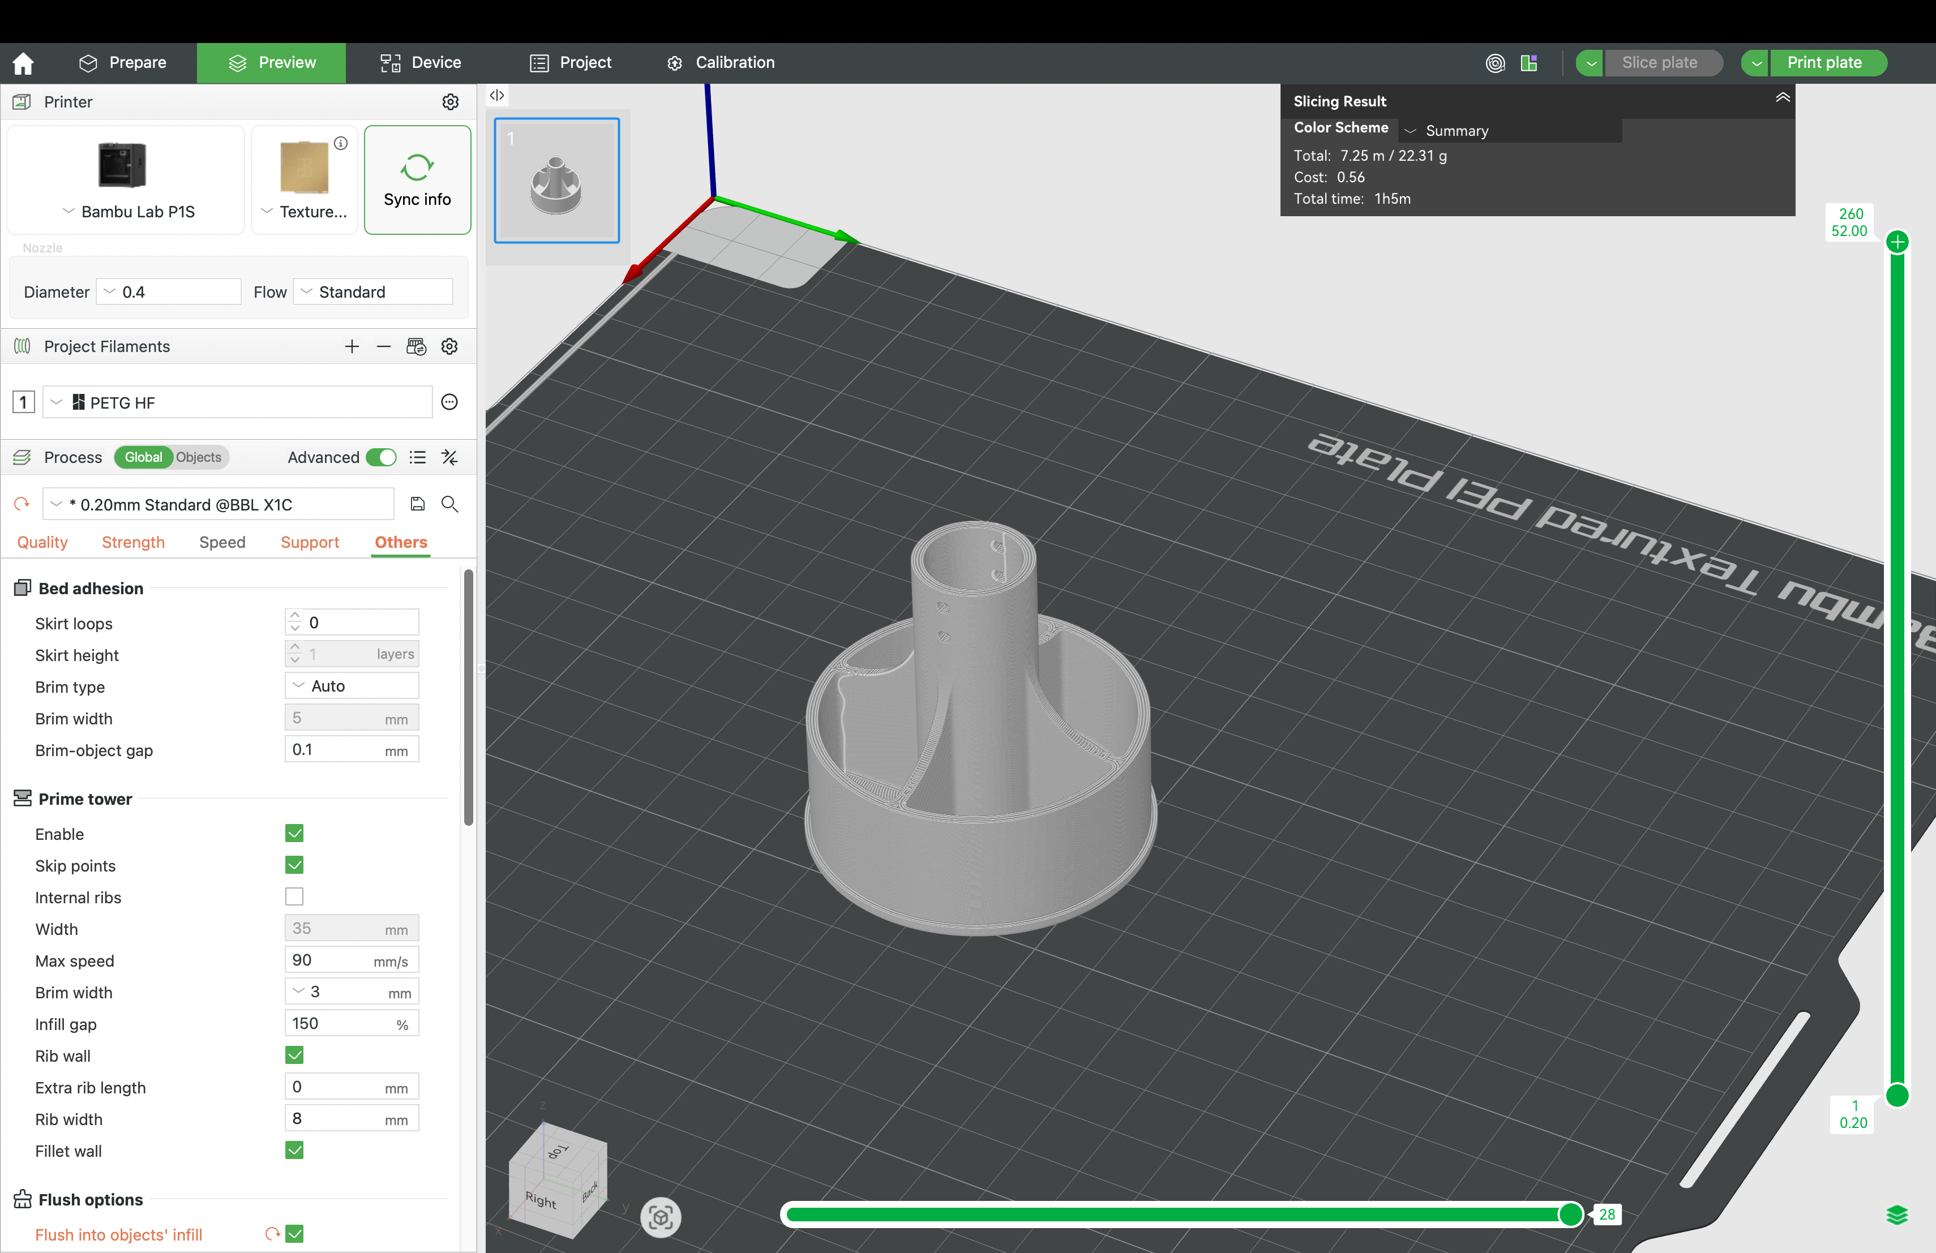Open the Brim type dropdown
The width and height of the screenshot is (1936, 1253).
pyautogui.click(x=352, y=685)
